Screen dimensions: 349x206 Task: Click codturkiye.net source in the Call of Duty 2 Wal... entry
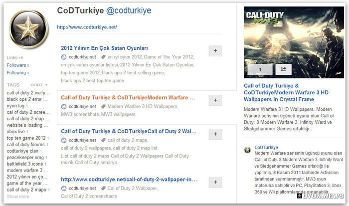coord(82,140)
